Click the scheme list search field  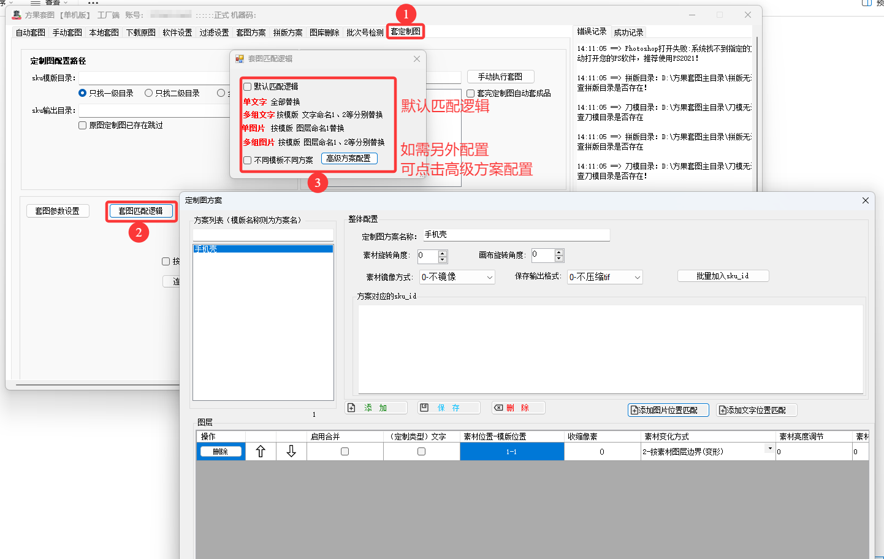click(263, 235)
